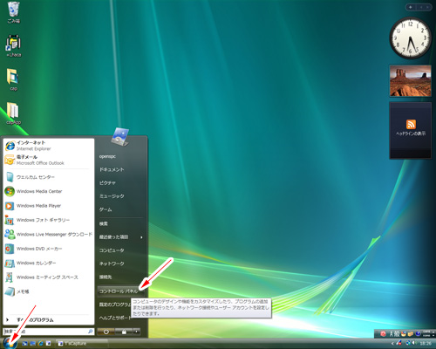Open ピクチャ (Pictures)
The width and height of the screenshot is (436, 349).
[120, 183]
